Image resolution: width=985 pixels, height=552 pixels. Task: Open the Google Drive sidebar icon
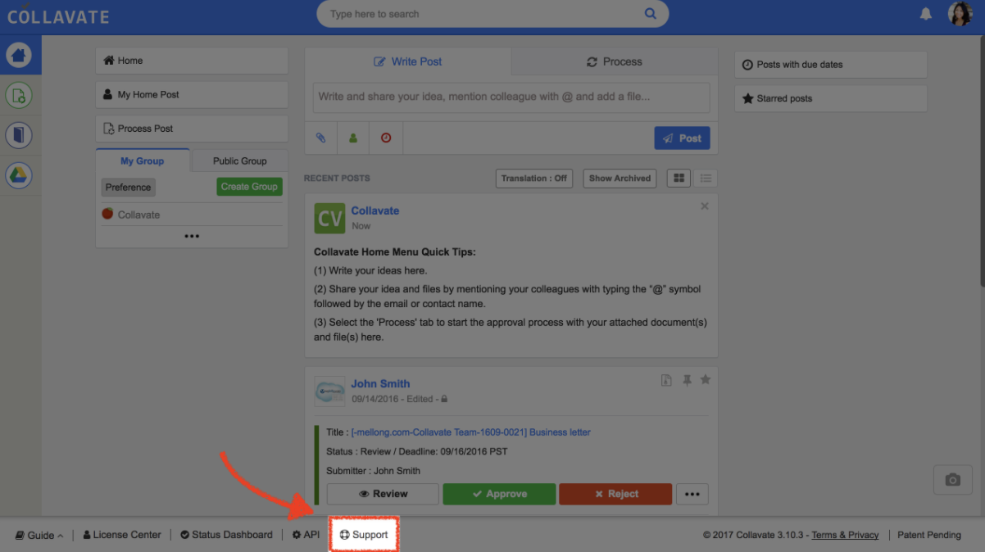point(20,175)
